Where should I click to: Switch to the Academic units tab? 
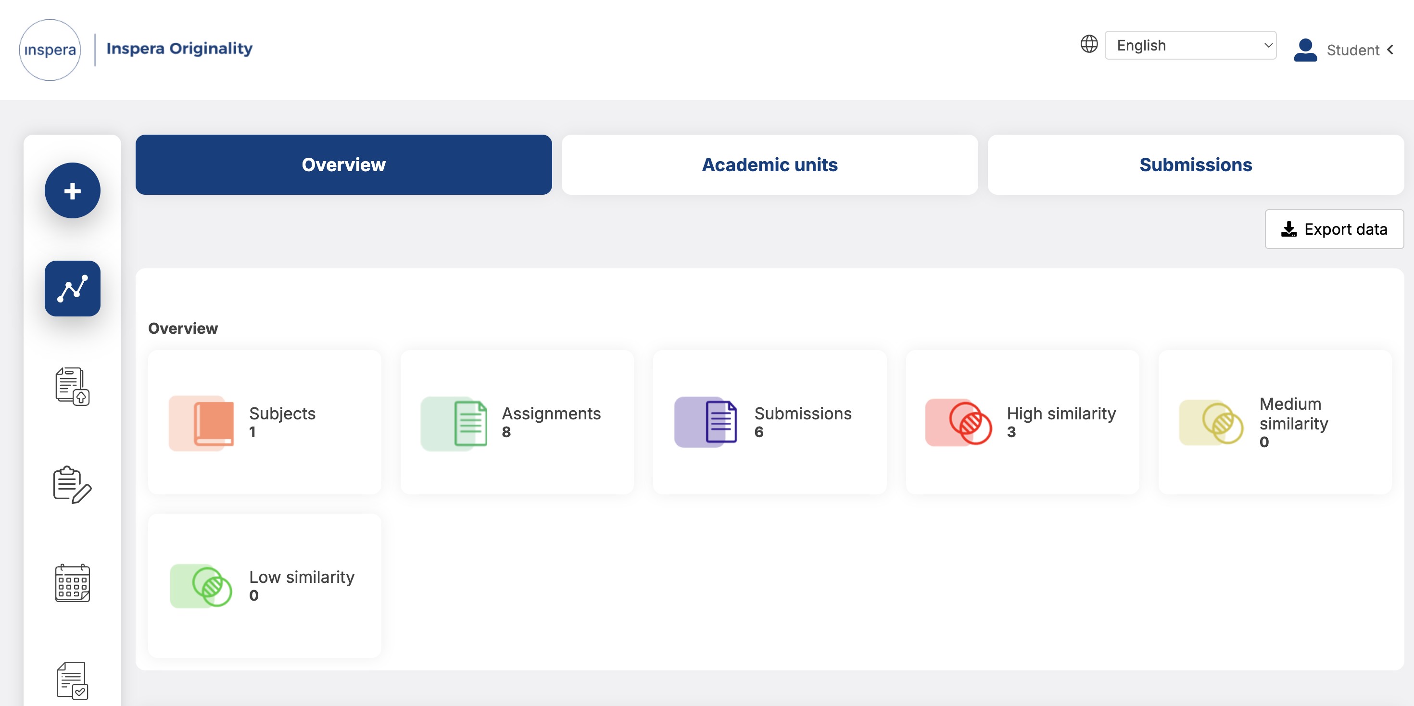pyautogui.click(x=770, y=164)
